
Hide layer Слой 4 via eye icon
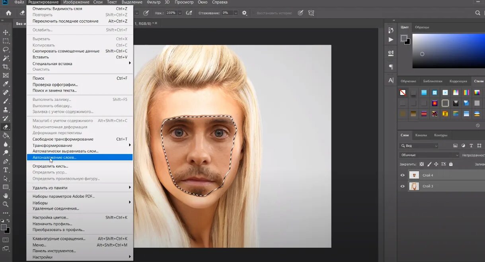pos(403,175)
